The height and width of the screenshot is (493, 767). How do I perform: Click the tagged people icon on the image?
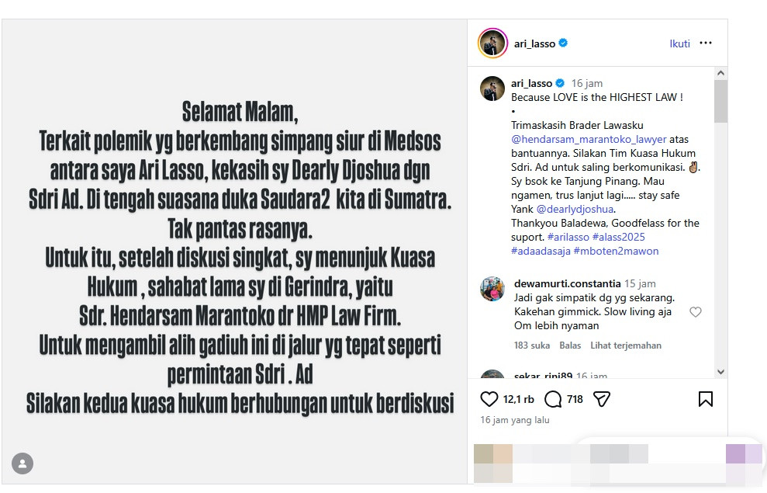pyautogui.click(x=22, y=463)
